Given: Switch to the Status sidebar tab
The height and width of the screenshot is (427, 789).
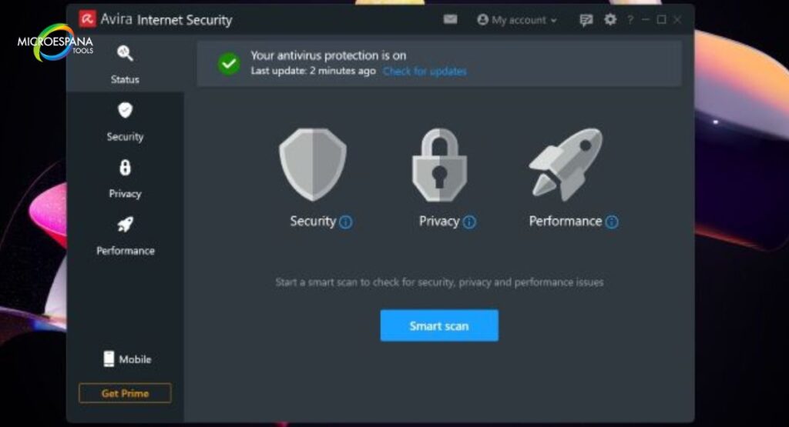Looking at the screenshot, I should click(125, 64).
